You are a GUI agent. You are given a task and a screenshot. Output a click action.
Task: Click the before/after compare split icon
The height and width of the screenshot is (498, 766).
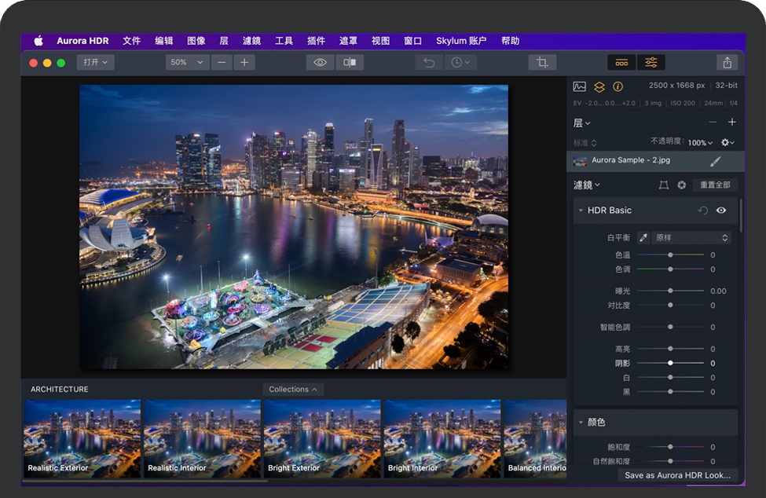(350, 63)
